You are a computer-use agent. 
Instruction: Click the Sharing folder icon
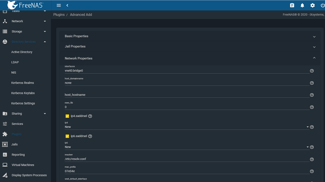point(5,114)
